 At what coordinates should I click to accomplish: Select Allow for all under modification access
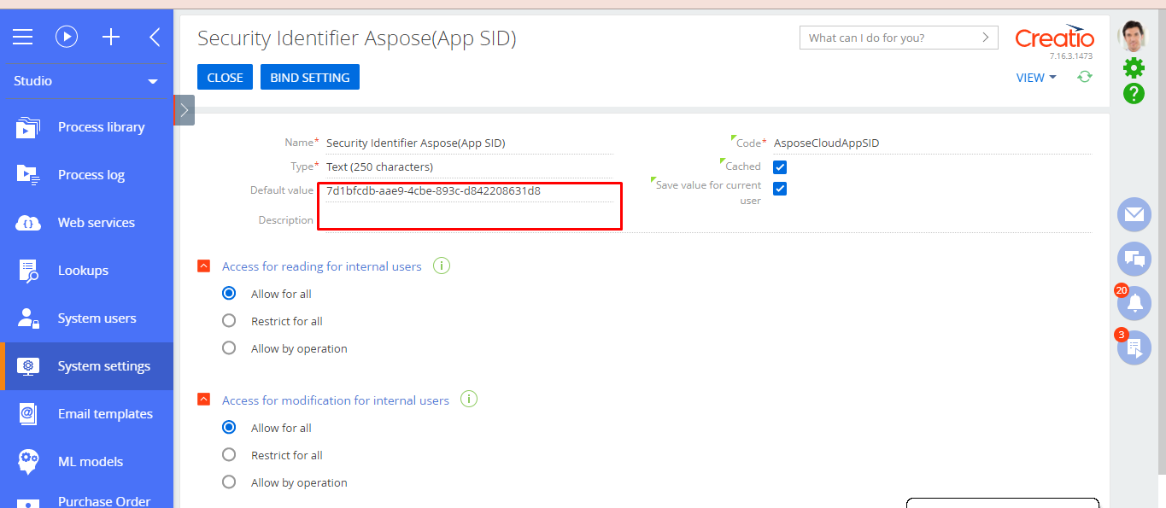229,428
